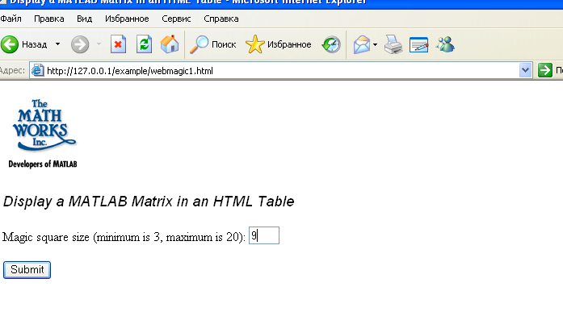The image size is (563, 316).
Task: Stop page loading with the red X icon
Action: click(x=118, y=44)
